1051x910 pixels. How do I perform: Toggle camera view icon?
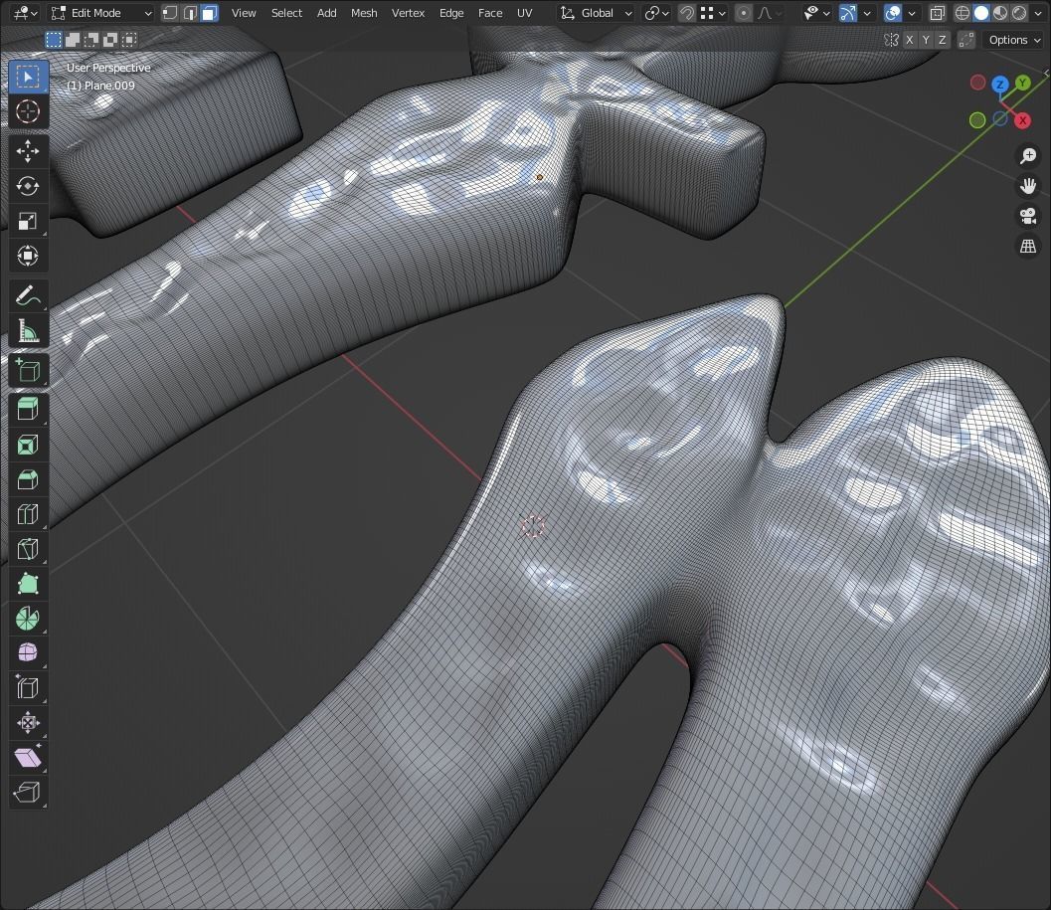1027,216
